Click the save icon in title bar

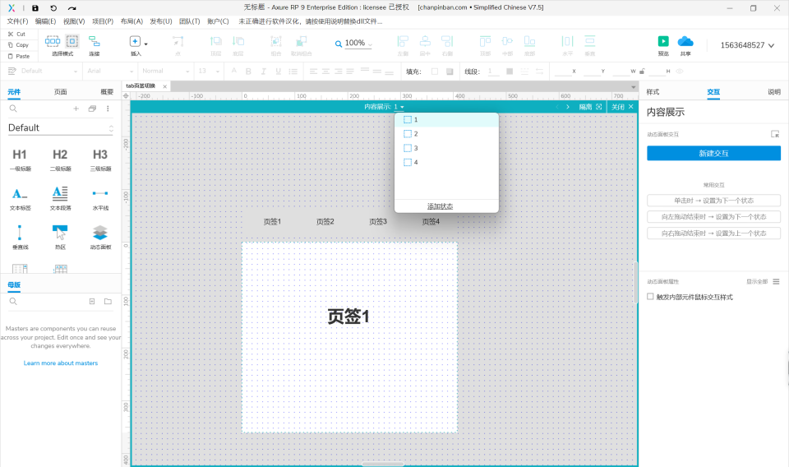[35, 7]
